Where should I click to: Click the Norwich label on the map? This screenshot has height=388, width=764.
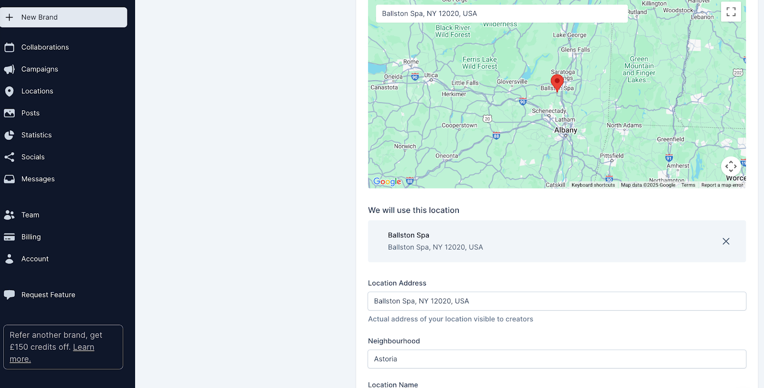tap(405, 147)
